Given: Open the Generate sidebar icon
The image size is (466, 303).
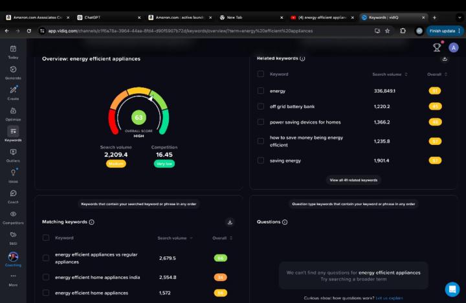Looking at the screenshot, I should coord(13,71).
